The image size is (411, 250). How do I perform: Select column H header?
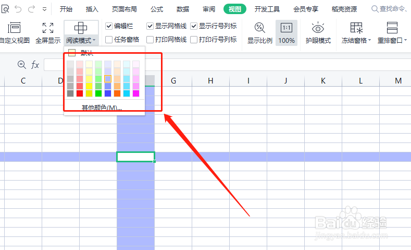(x=210, y=81)
